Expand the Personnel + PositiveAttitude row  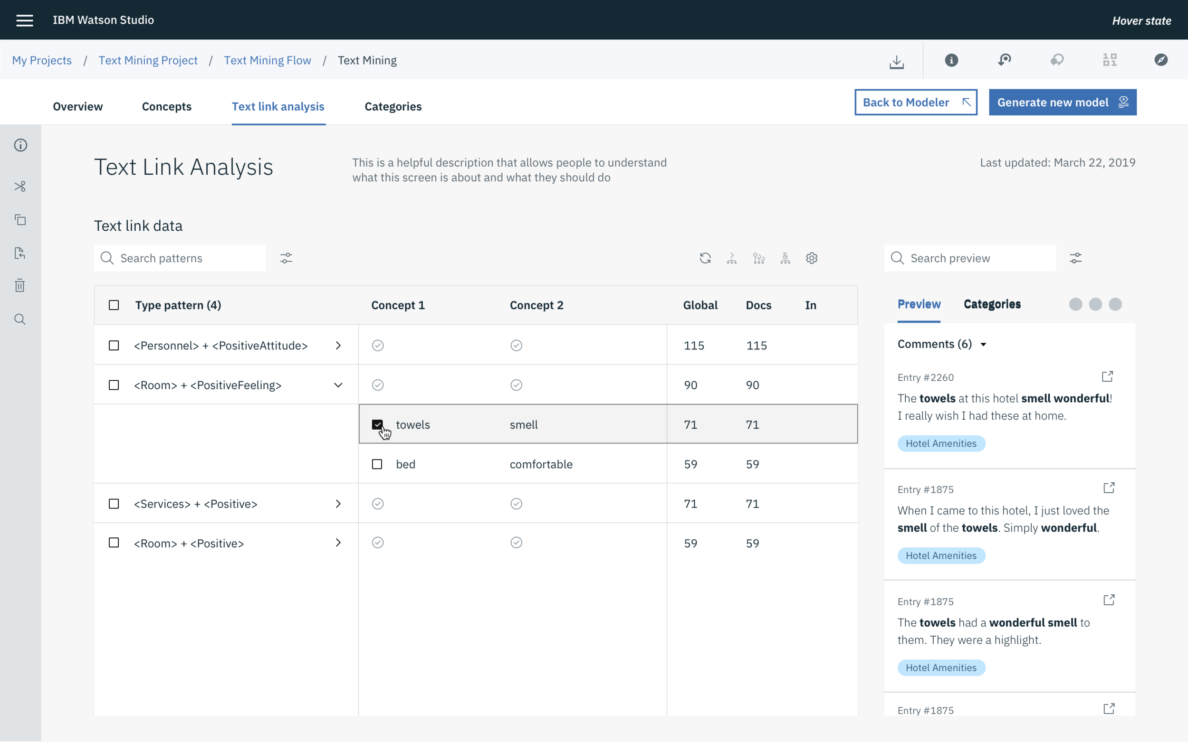(x=338, y=346)
